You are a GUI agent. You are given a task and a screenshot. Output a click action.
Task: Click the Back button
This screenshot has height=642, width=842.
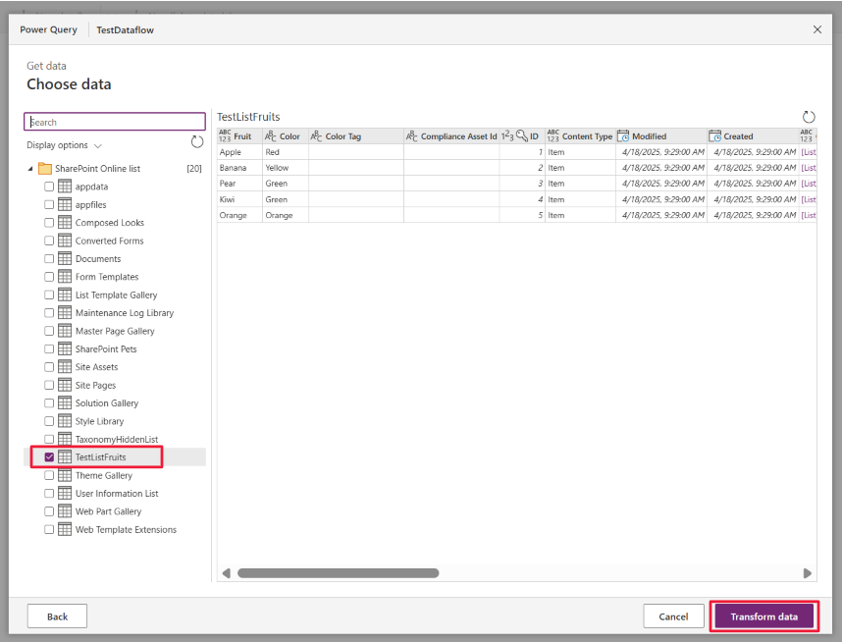(56, 615)
